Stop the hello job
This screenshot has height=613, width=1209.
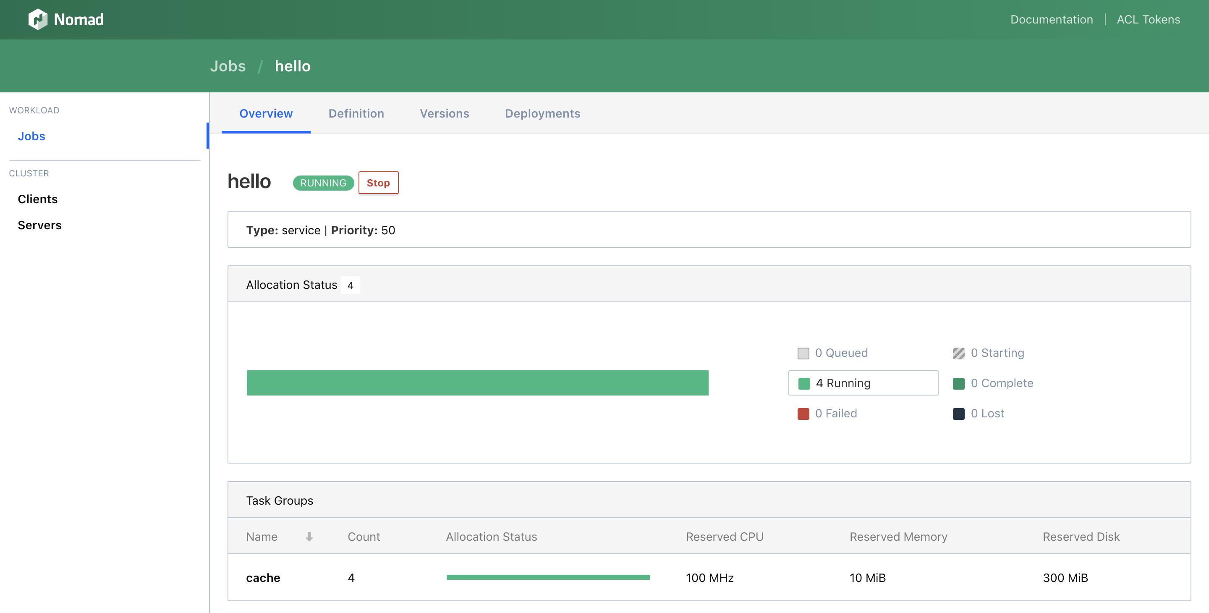[x=378, y=183]
